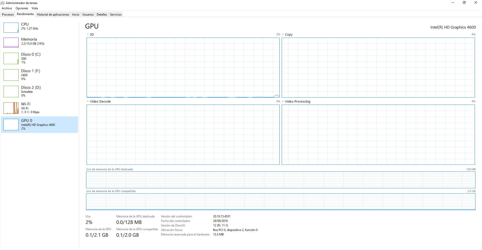Click the Wi-Fi activity graph thumbnail

click(x=11, y=108)
